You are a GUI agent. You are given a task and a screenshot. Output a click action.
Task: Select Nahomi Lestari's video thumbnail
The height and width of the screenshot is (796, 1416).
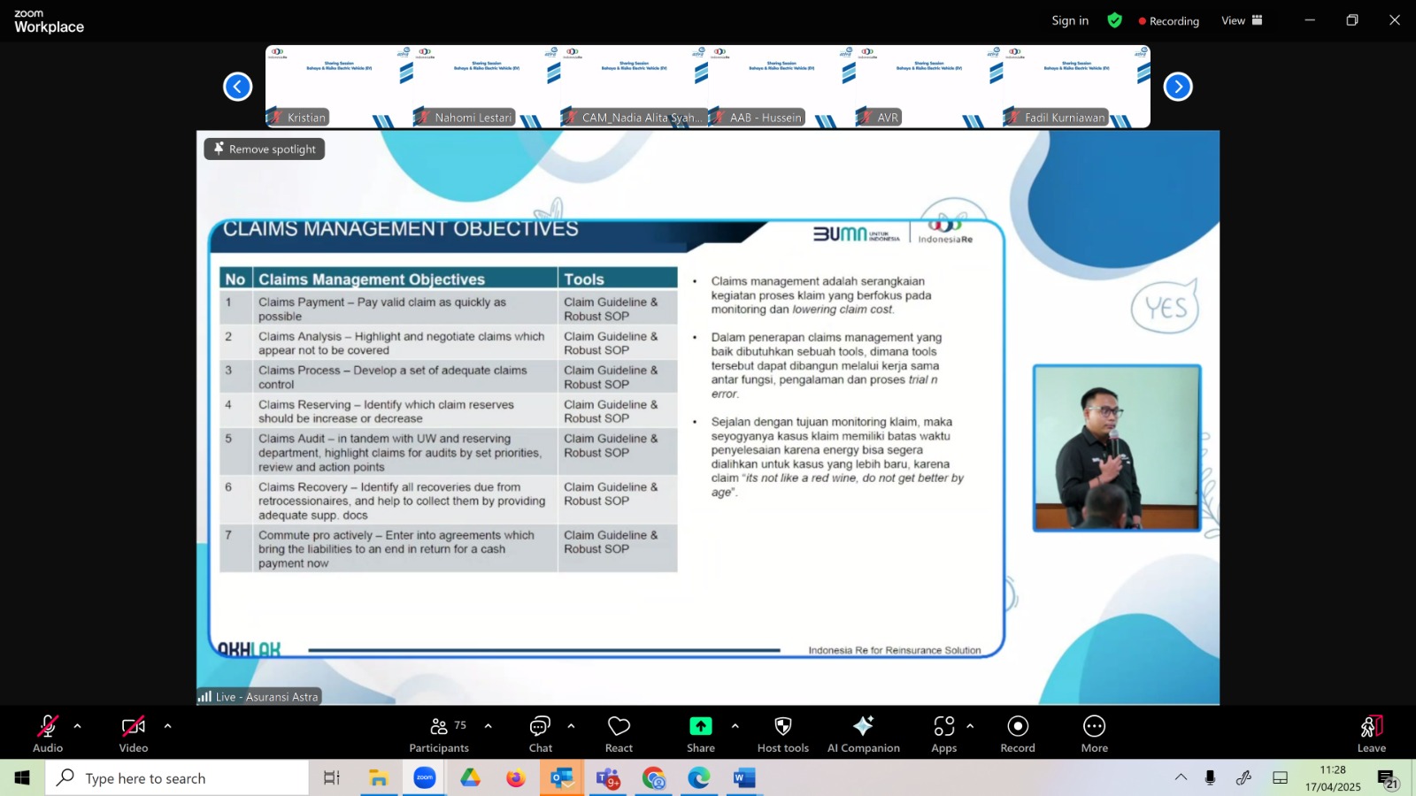pos(487,87)
